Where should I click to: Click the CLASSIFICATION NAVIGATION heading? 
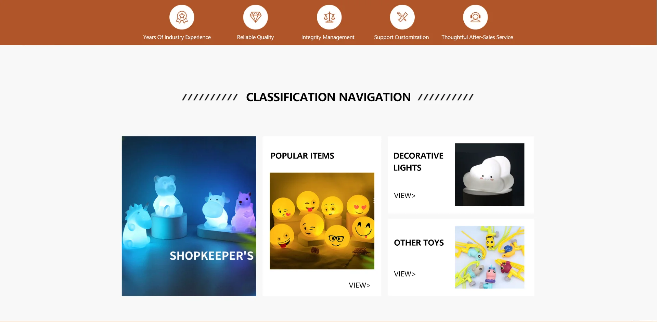pos(328,97)
